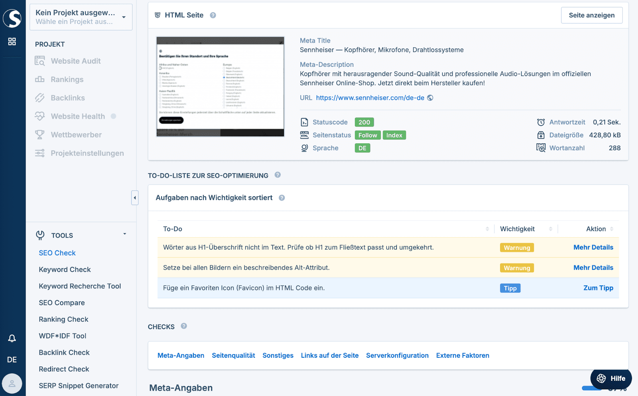The image size is (638, 396).
Task: Open the dashboard grid icon
Action: (12, 41)
